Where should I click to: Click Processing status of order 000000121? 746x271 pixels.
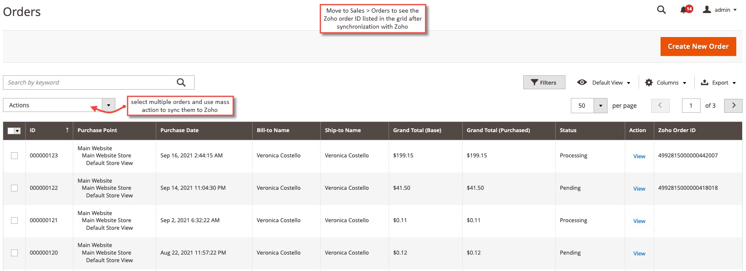(573, 221)
